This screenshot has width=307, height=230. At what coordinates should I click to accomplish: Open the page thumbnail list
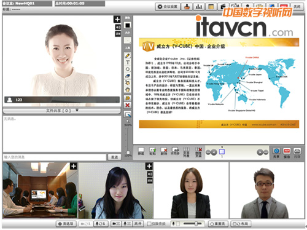click(x=186, y=152)
